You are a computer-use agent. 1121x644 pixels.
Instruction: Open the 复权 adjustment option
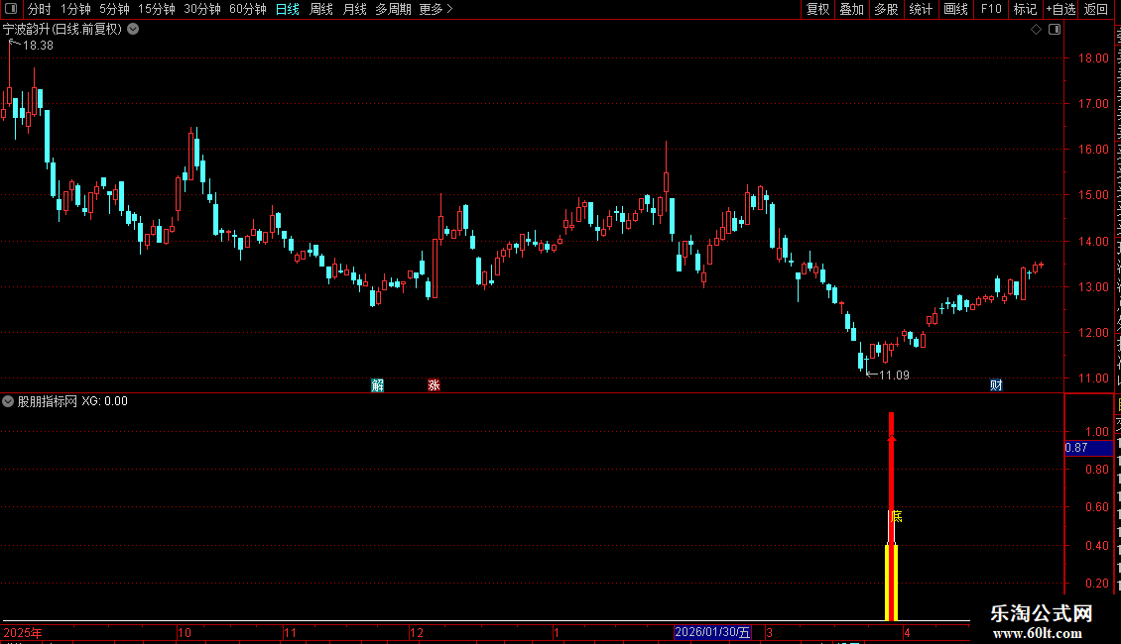[817, 9]
